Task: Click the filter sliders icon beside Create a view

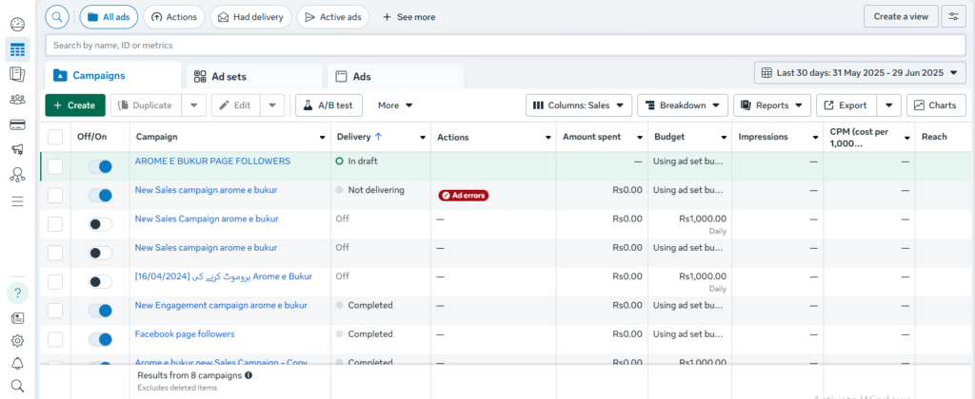Action: coord(953,16)
